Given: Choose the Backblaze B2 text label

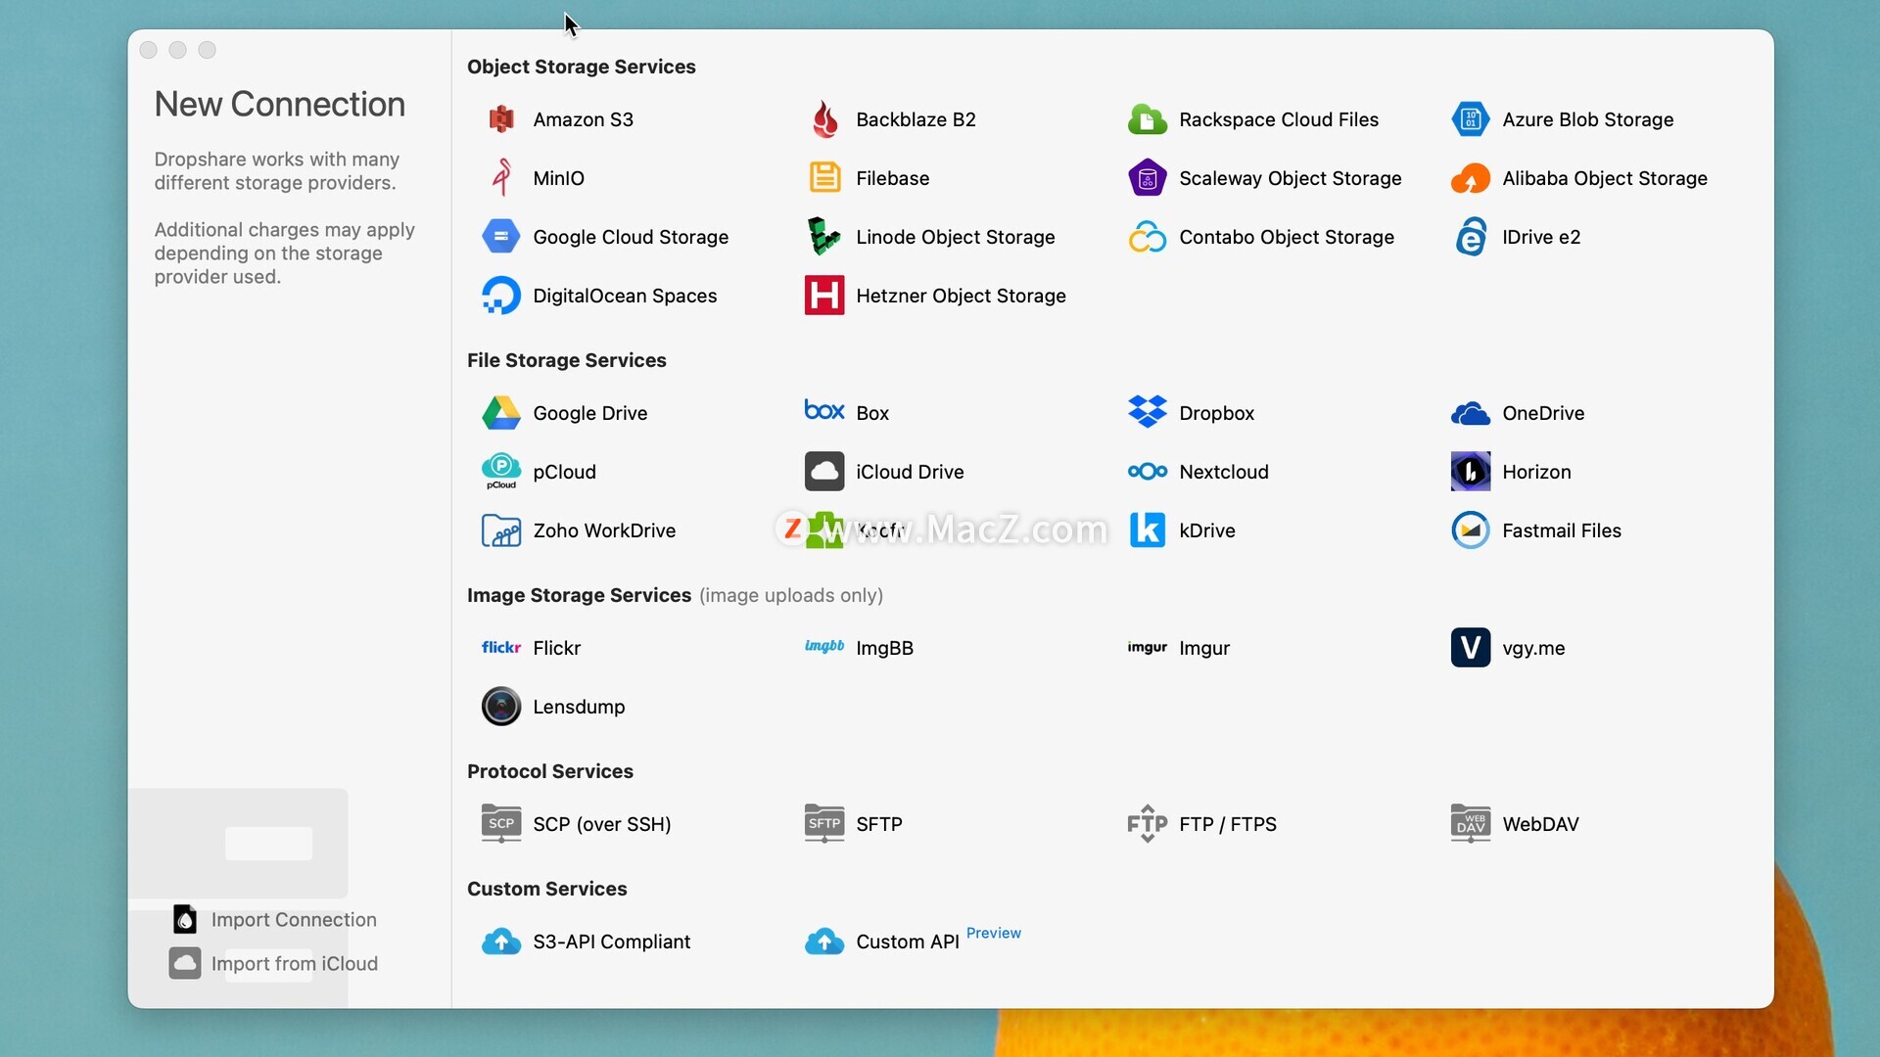Looking at the screenshot, I should (x=916, y=119).
